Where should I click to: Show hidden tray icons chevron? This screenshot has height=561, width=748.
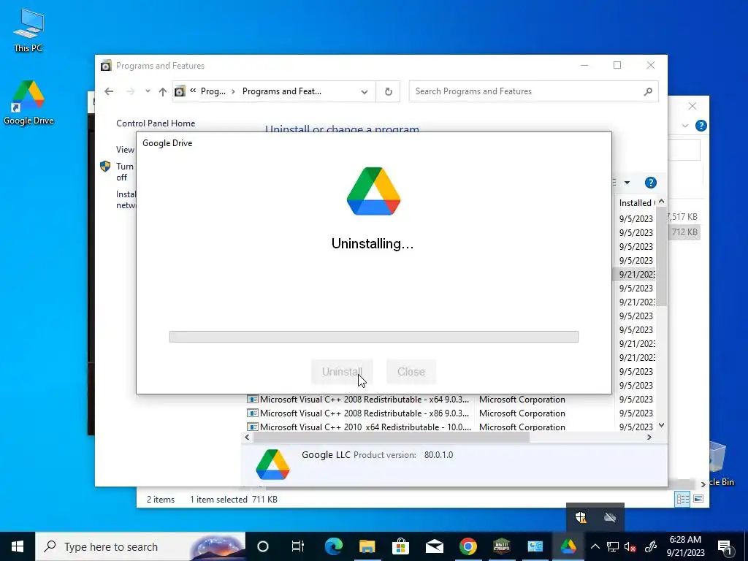[595, 546]
